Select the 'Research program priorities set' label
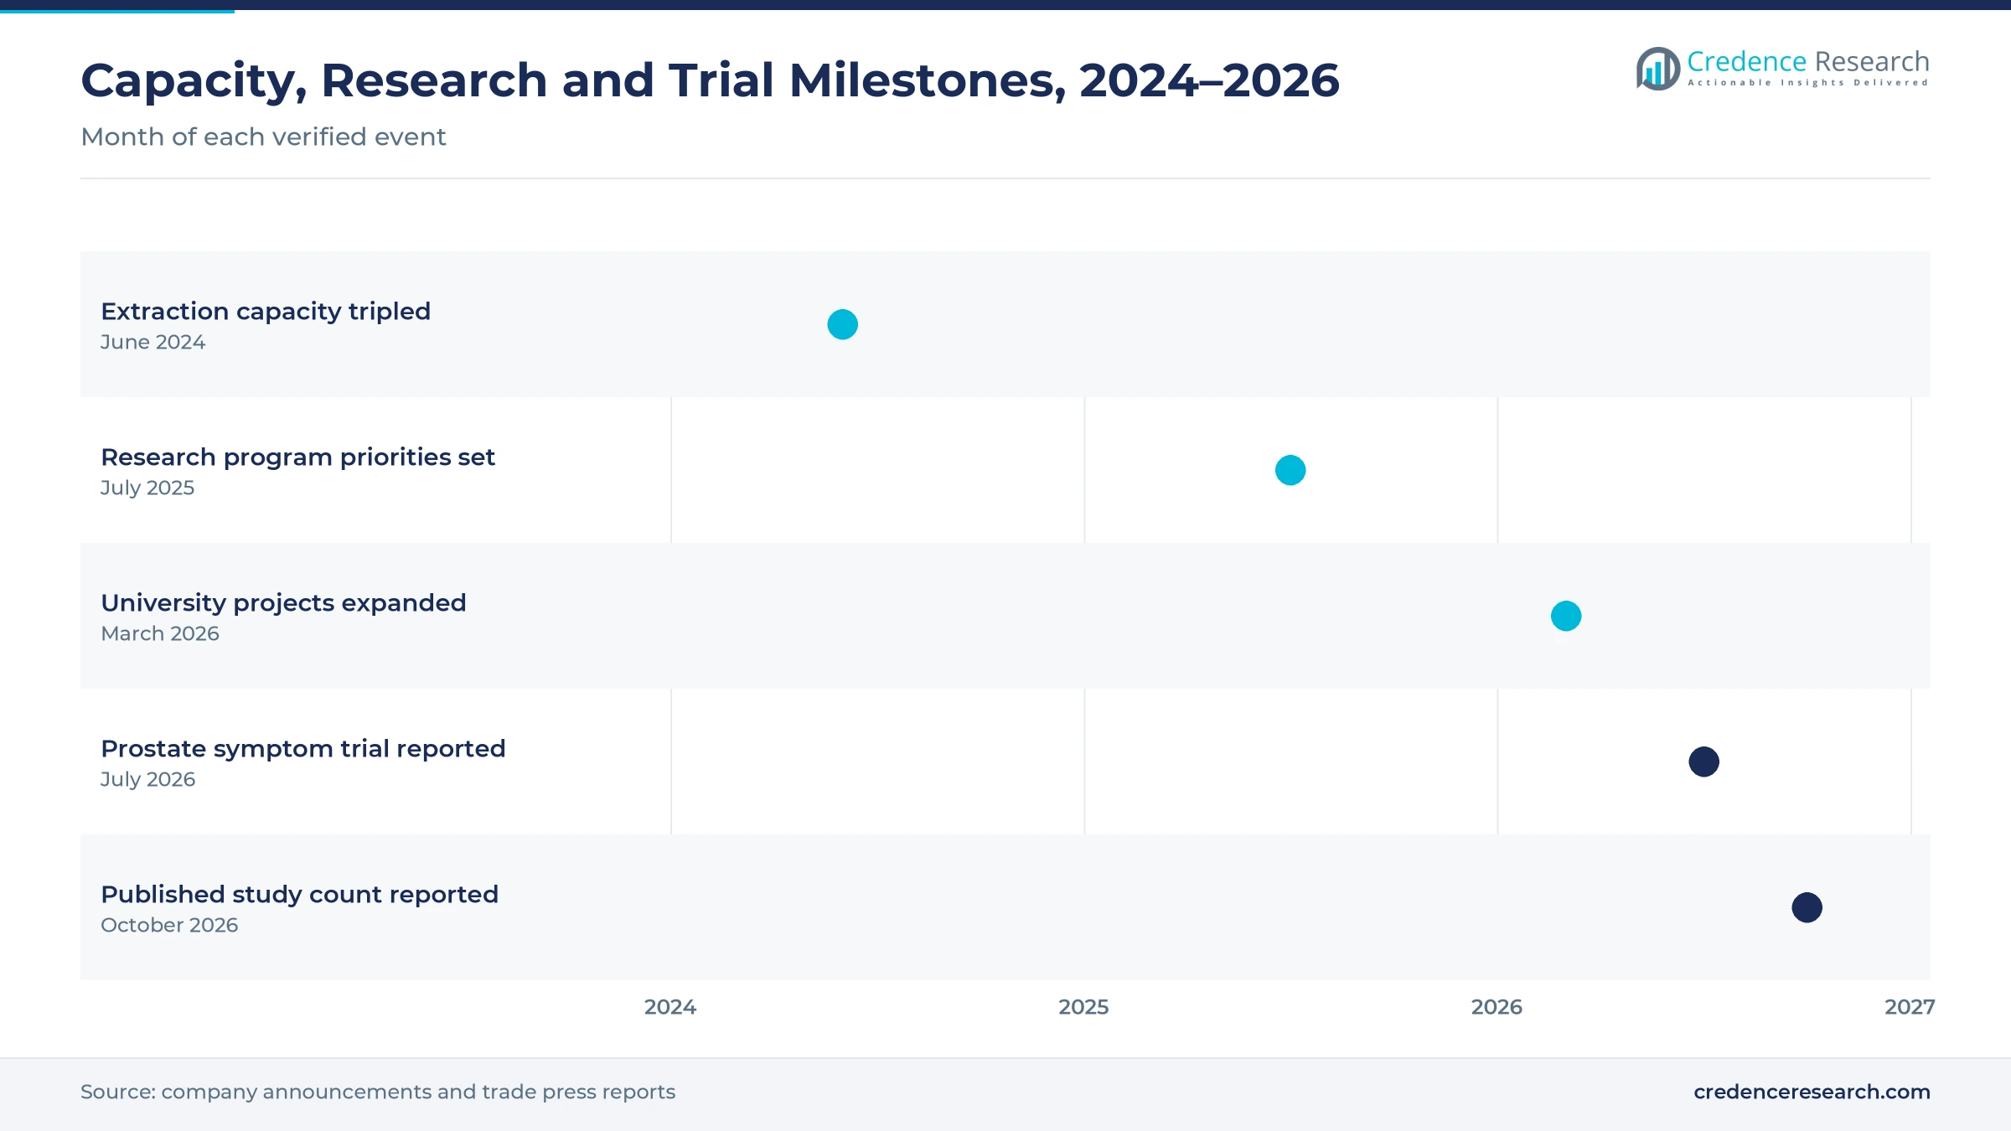The image size is (2011, 1131). coord(297,457)
